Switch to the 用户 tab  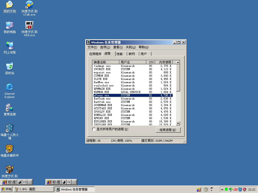[145, 54]
